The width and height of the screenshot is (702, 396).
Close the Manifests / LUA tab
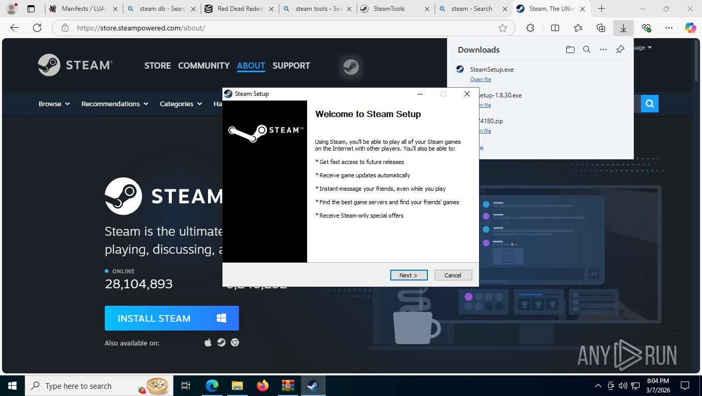115,9
